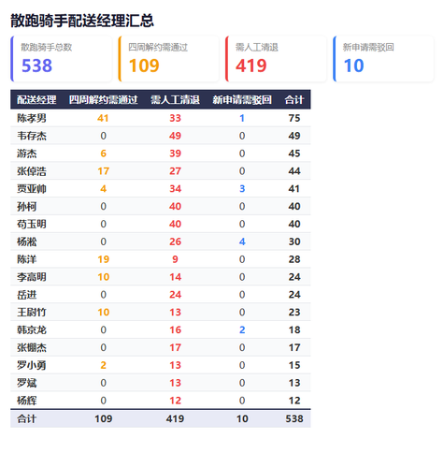444x468 pixels.
Task: Select manager name 李高明
Action: click(x=32, y=277)
